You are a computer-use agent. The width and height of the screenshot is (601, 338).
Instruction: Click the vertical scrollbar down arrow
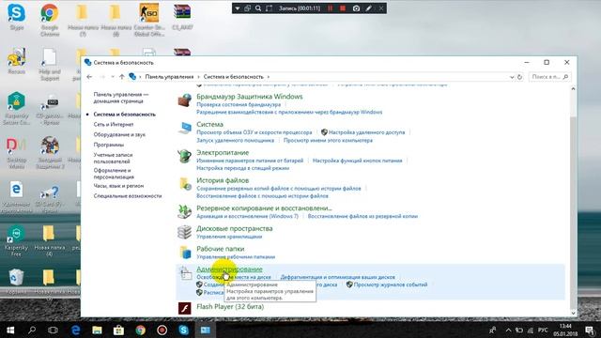pos(573,313)
